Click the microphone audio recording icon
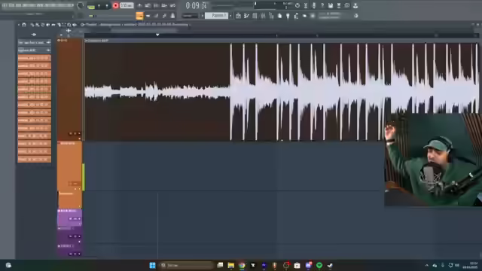 314,5
